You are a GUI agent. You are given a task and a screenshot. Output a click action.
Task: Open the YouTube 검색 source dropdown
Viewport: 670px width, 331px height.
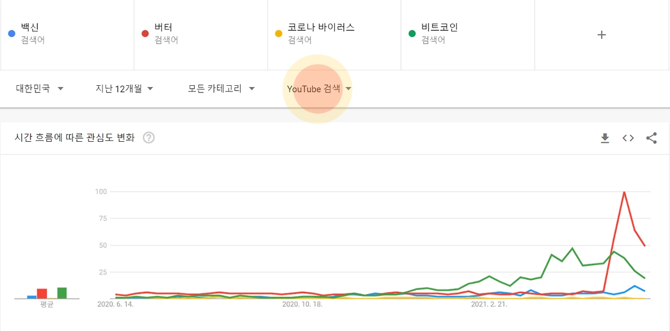point(319,89)
